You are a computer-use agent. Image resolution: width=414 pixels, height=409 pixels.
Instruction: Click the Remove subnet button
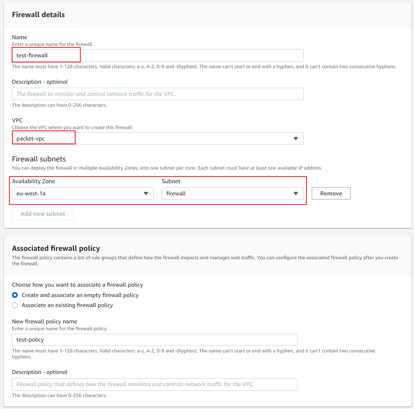[x=331, y=193]
